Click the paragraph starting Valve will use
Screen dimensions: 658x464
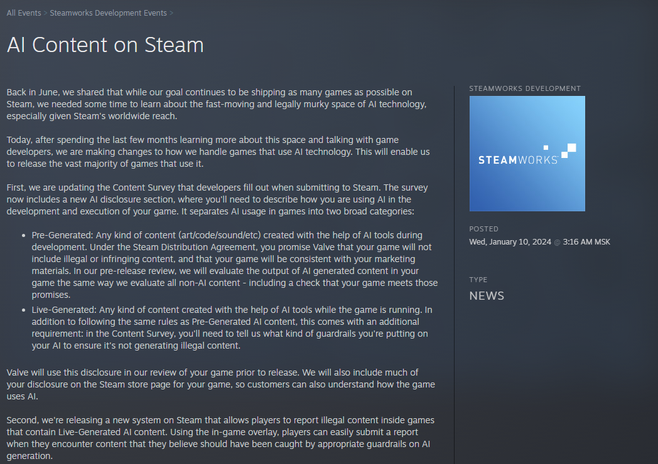221,384
